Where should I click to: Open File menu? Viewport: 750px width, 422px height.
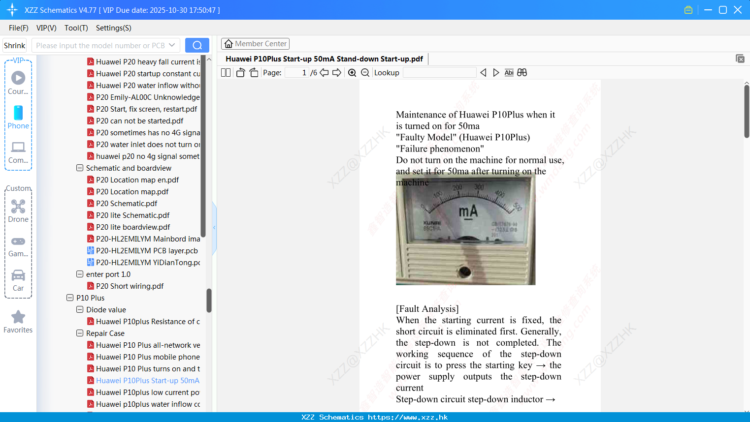pos(19,28)
